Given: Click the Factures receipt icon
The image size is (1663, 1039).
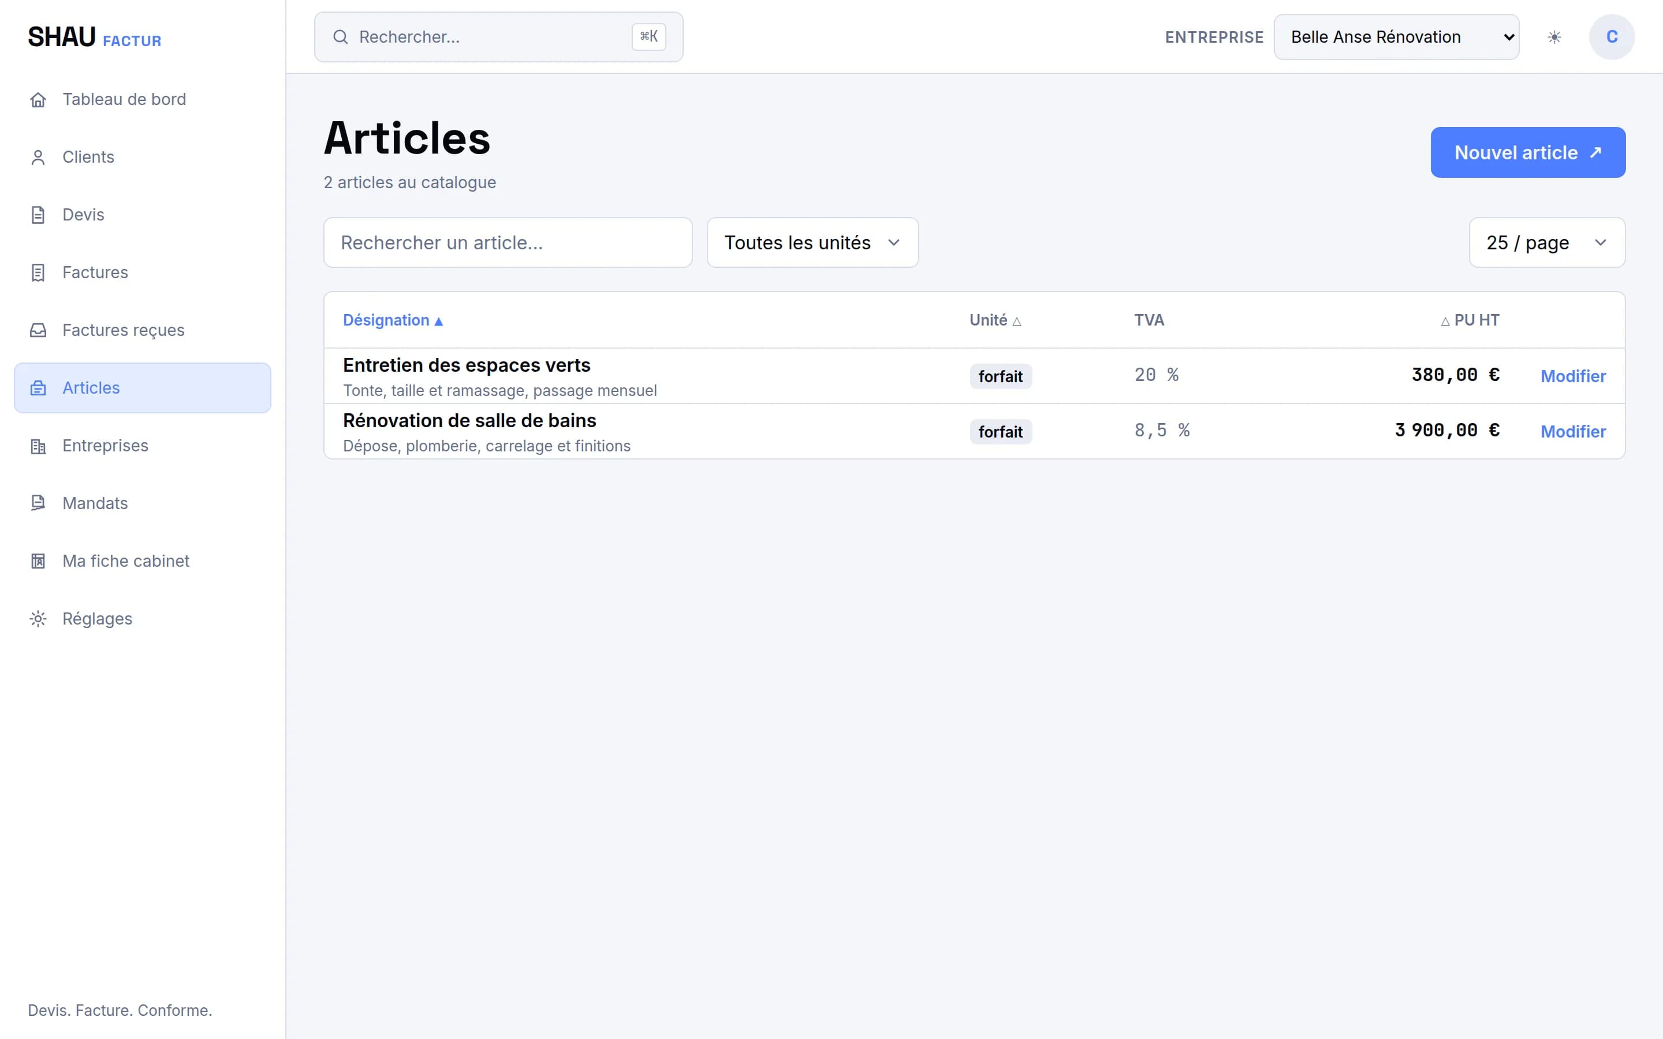Looking at the screenshot, I should [x=38, y=273].
